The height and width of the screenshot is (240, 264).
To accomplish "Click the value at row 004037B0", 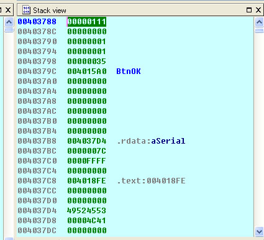I will coord(87,121).
